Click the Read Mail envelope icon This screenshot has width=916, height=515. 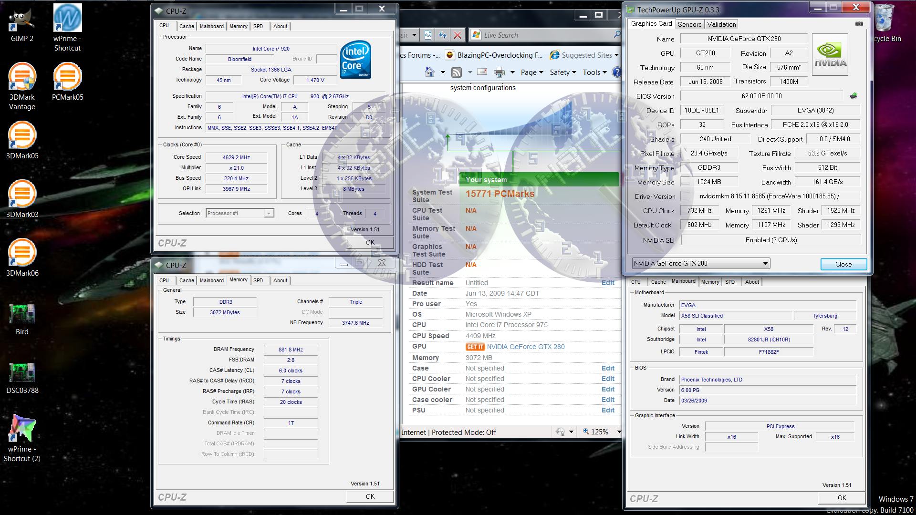click(482, 72)
